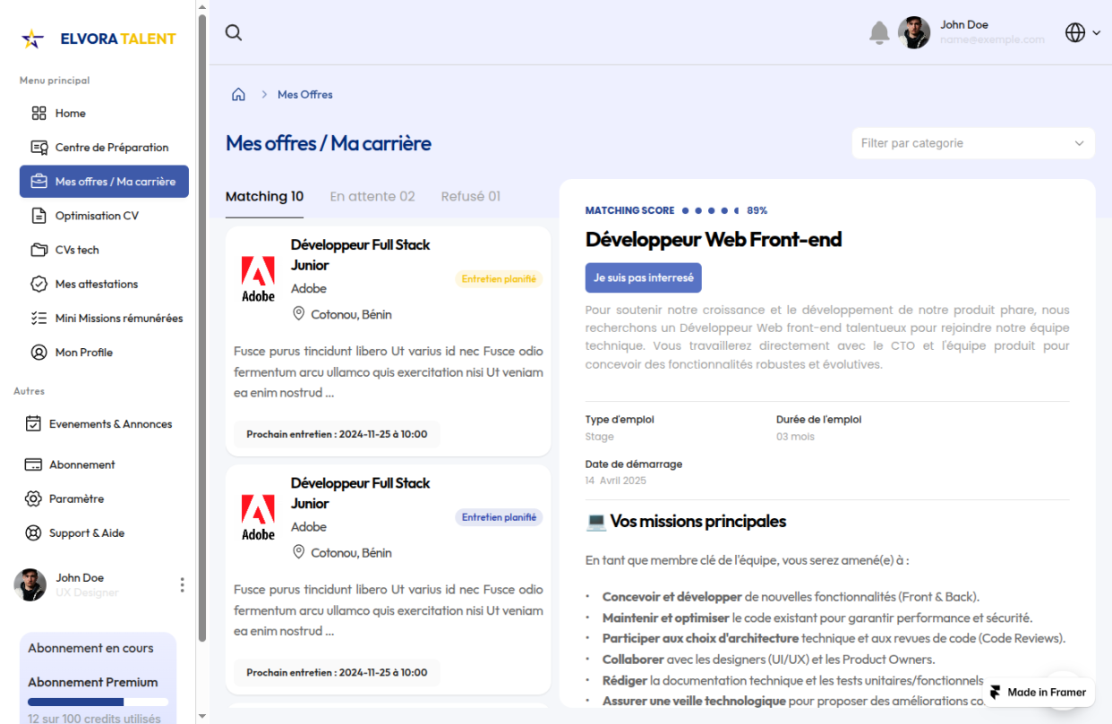Switch to the En attente 02 tab
1112x724 pixels.
pyautogui.click(x=372, y=197)
